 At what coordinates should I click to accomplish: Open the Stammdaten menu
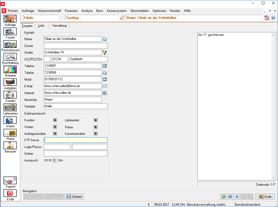click(140, 11)
